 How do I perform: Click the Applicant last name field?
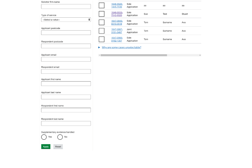66,97
